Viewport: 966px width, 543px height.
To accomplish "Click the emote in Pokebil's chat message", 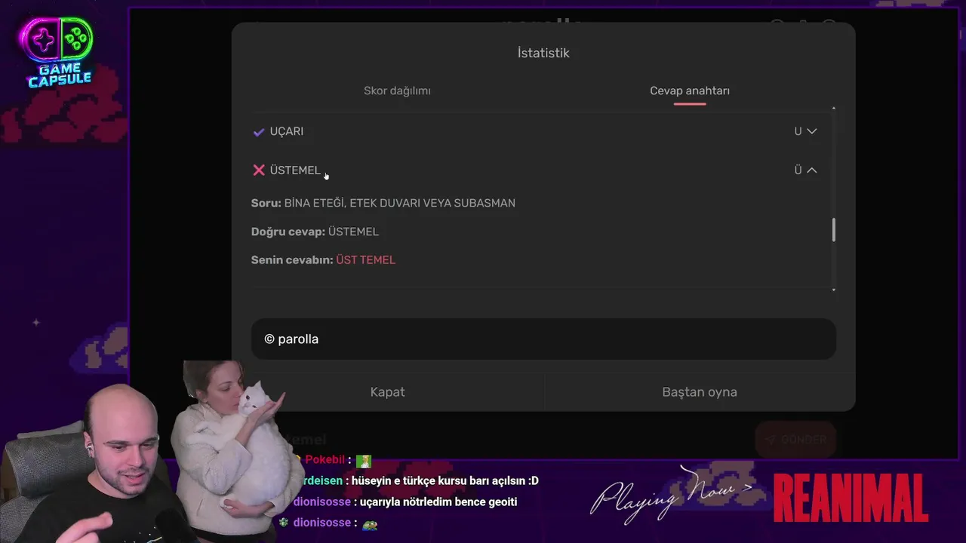I will pyautogui.click(x=364, y=460).
